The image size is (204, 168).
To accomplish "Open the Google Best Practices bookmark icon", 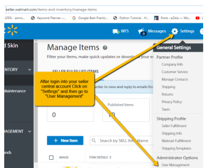I will coord(74,18).
